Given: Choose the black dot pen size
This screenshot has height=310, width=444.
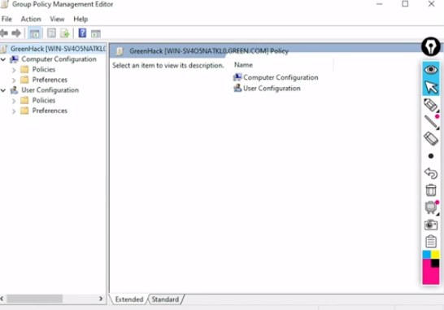Looking at the screenshot, I should click(431, 156).
